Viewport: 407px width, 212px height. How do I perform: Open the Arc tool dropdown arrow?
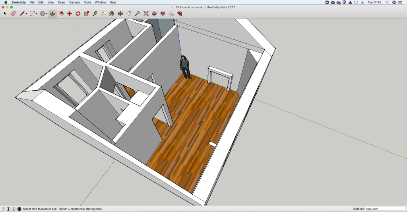tap(37, 14)
